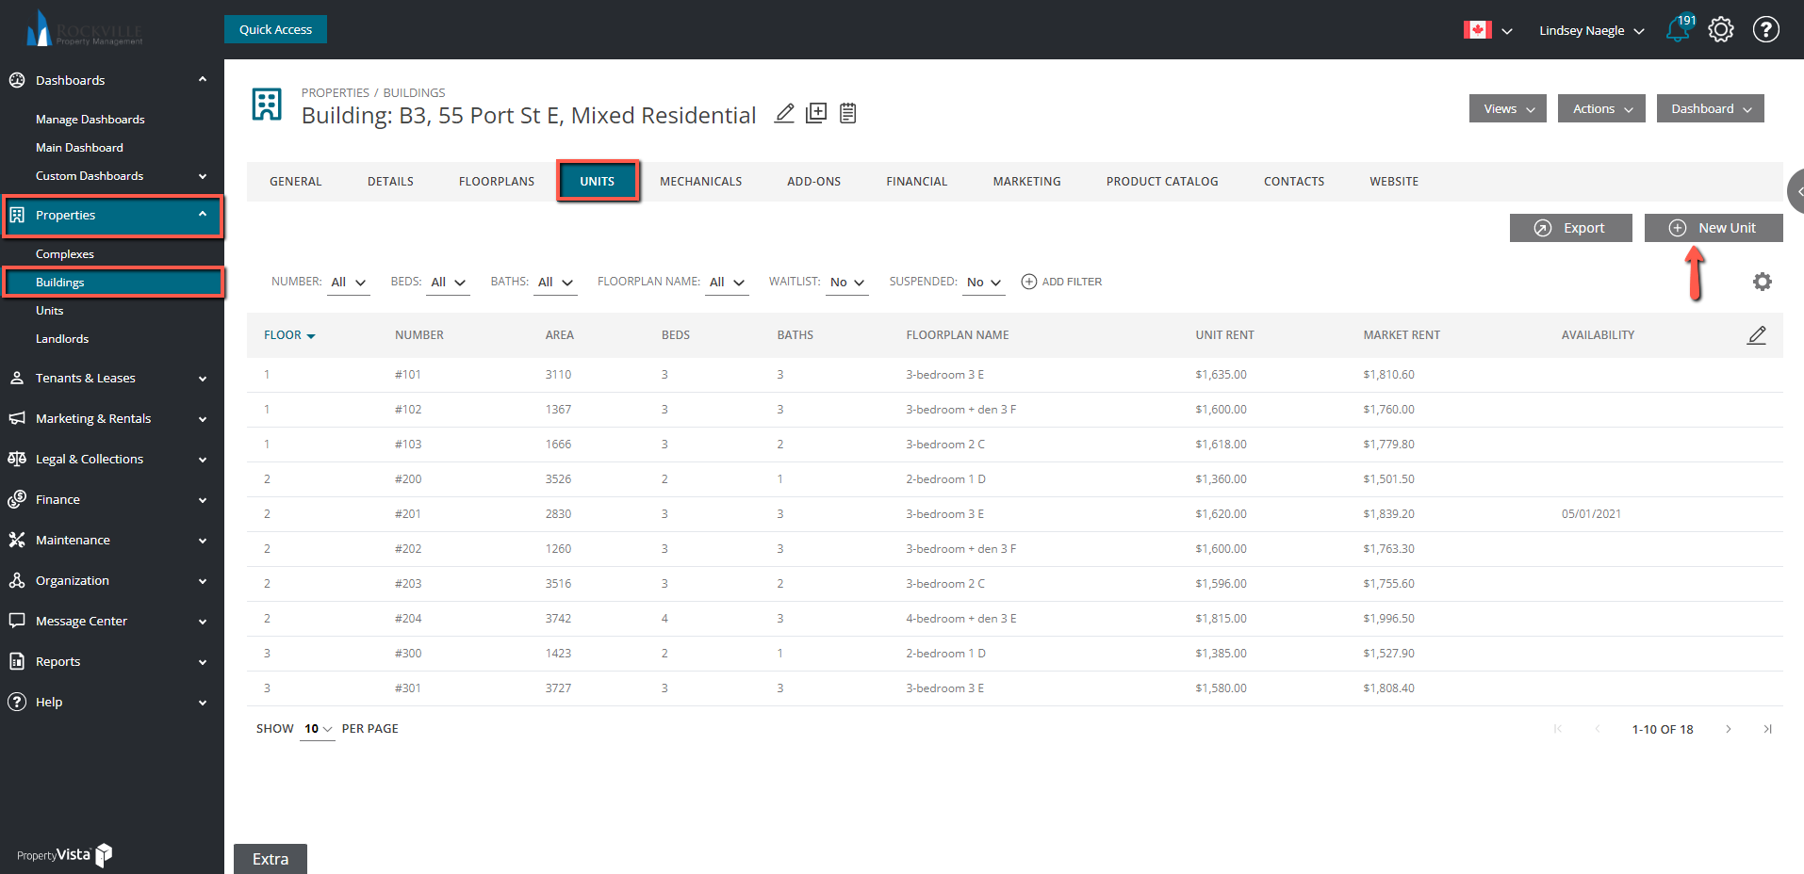The width and height of the screenshot is (1804, 874).
Task: Open table column settings gear
Action: 1762,282
